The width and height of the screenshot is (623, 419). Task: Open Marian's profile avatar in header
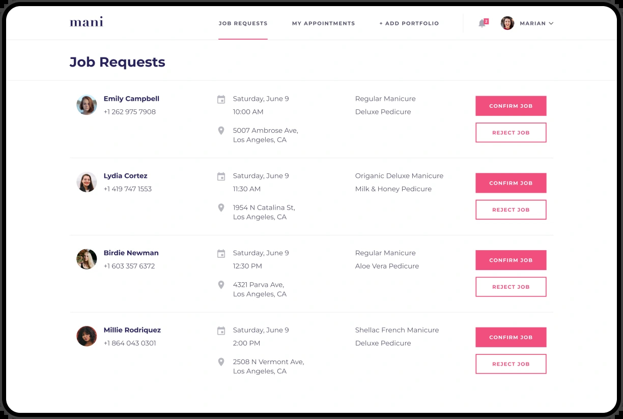click(x=507, y=23)
